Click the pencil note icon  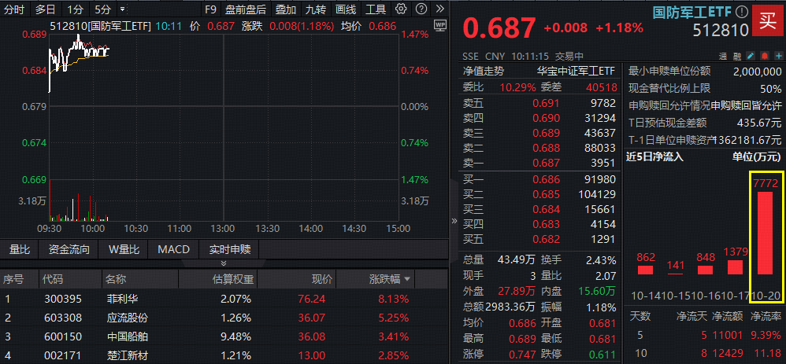751,57
